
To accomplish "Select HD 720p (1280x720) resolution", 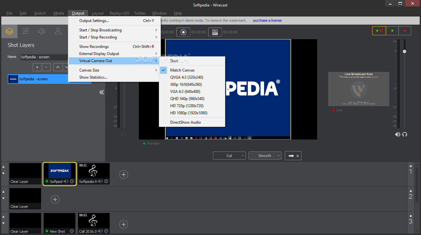I will [192, 106].
